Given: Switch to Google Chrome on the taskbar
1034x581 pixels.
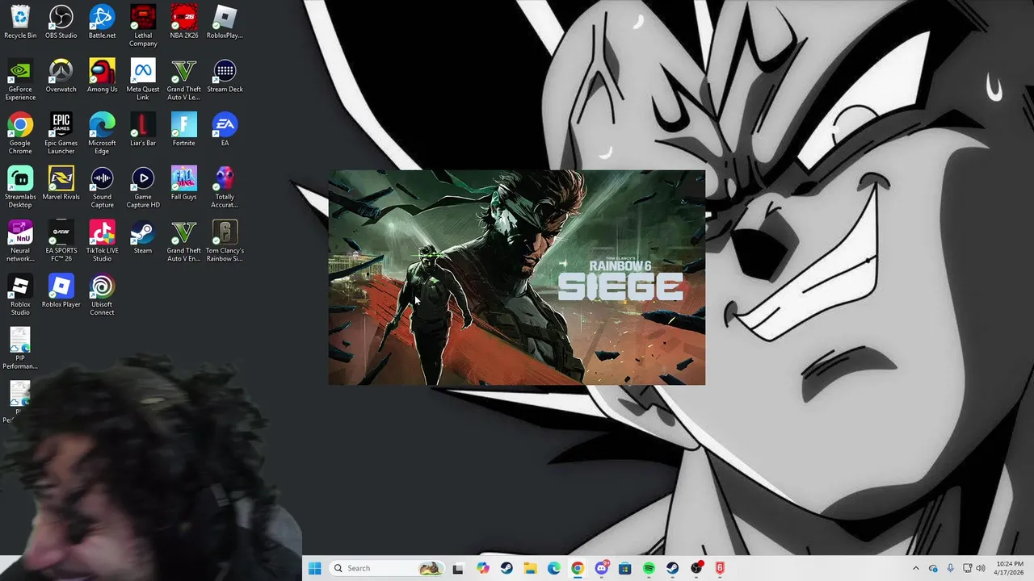Looking at the screenshot, I should point(578,568).
